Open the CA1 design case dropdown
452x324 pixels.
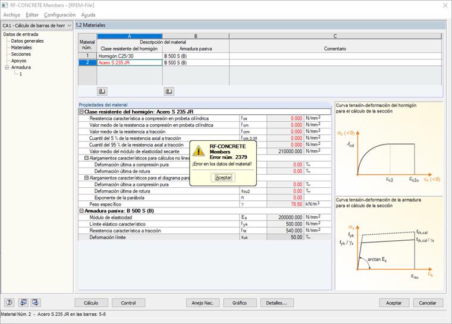[x=69, y=26]
